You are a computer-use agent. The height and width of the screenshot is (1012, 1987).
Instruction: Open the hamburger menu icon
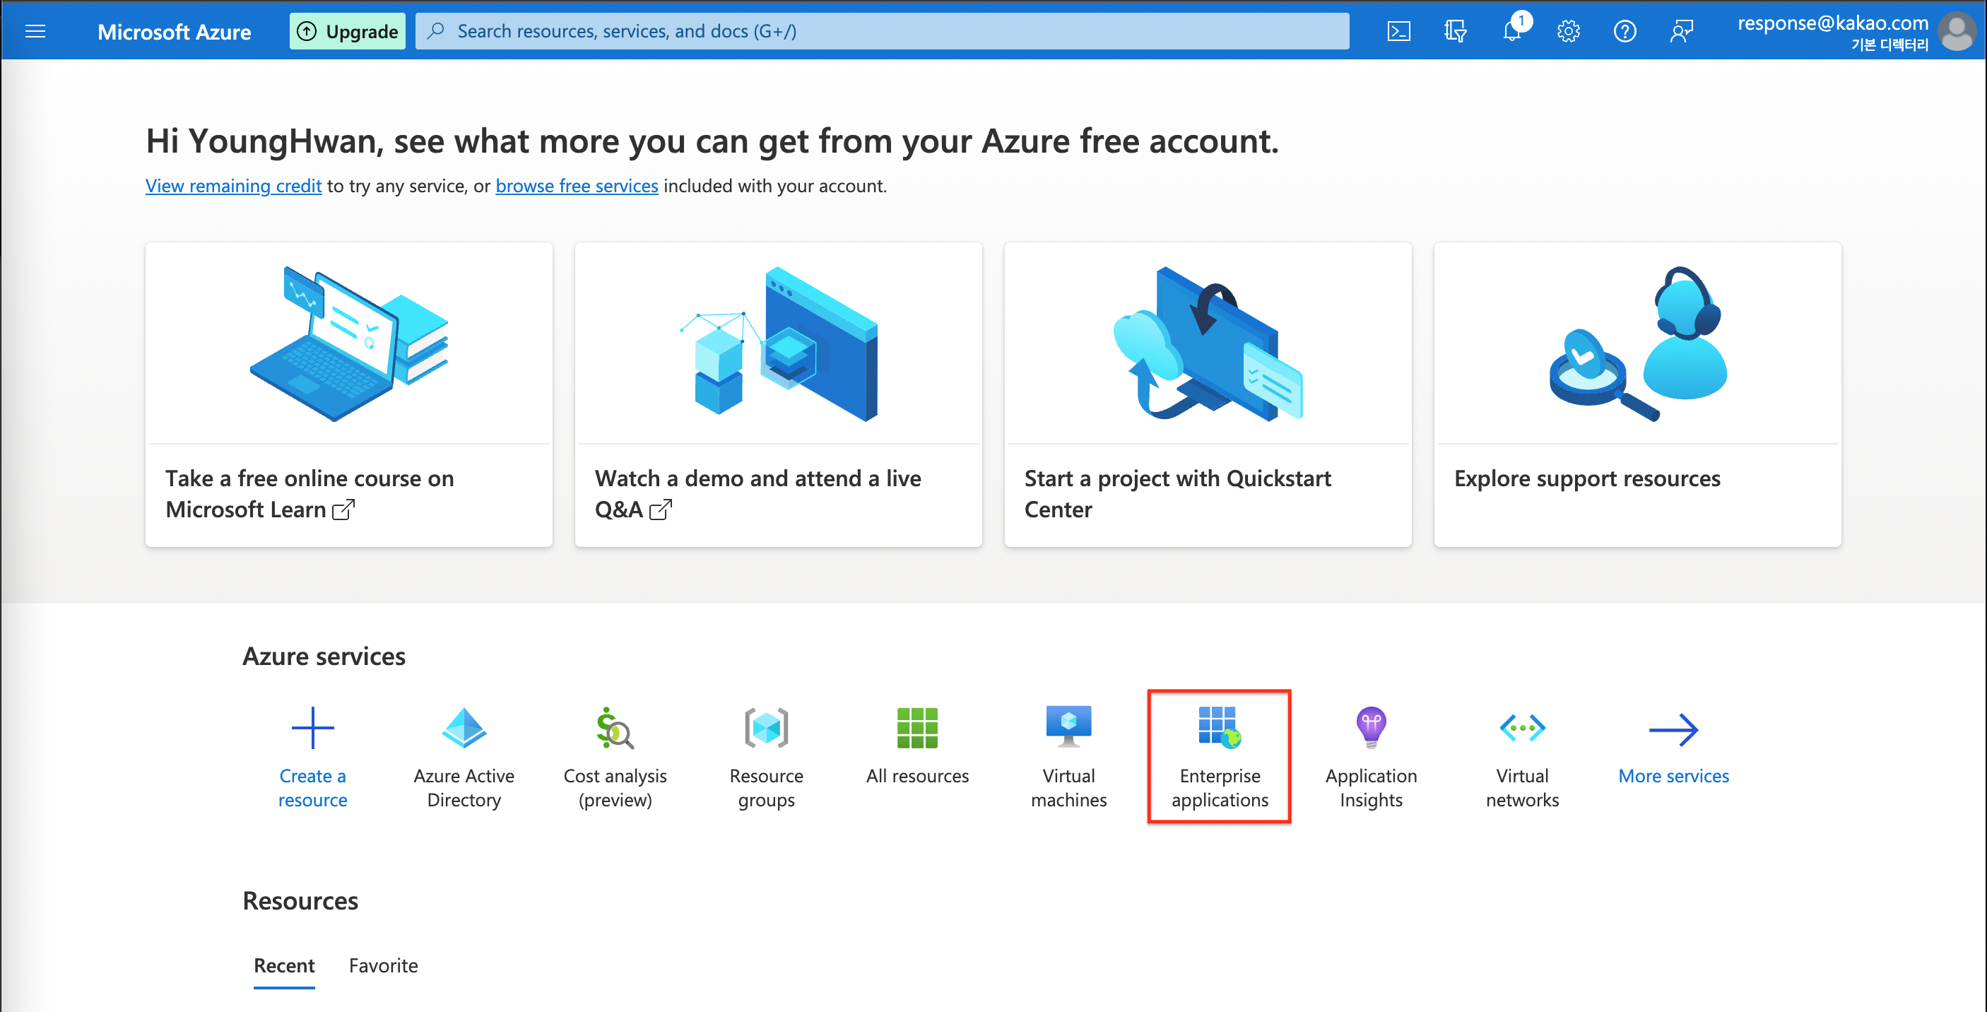[x=36, y=31]
